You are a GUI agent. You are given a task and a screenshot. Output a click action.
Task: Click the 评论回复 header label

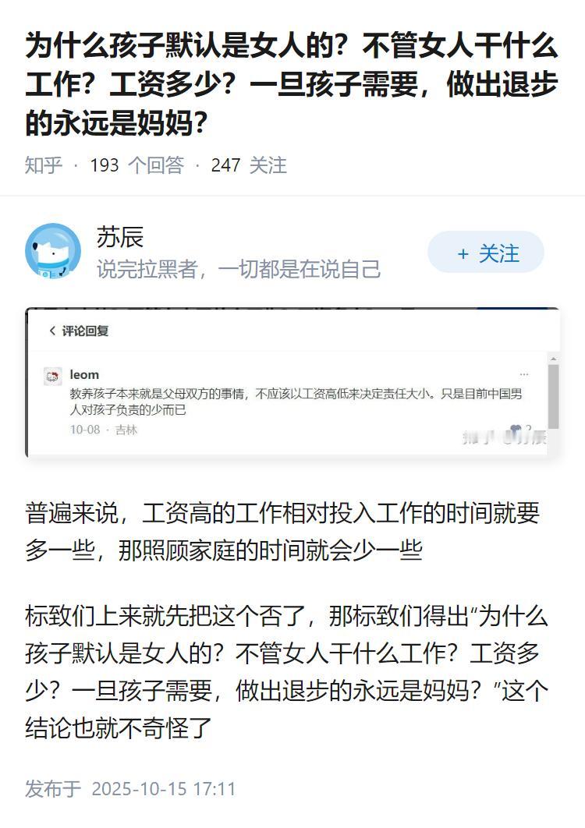pyautogui.click(x=85, y=331)
